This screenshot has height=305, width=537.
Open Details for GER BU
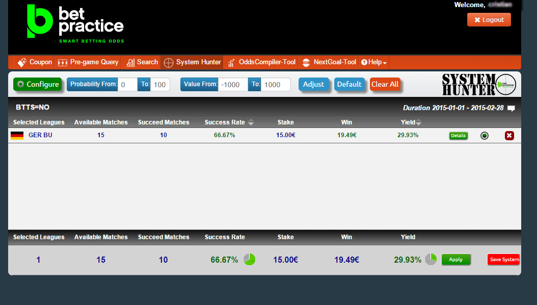[x=458, y=136]
